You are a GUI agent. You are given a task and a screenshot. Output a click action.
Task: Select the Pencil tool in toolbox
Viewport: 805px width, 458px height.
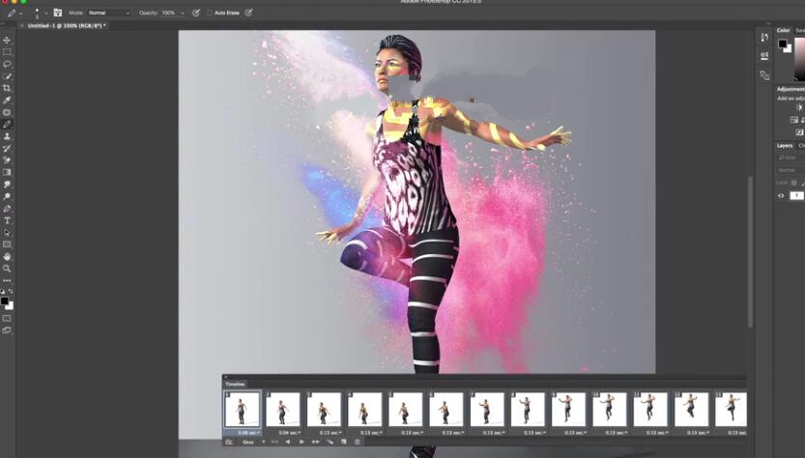pos(7,125)
